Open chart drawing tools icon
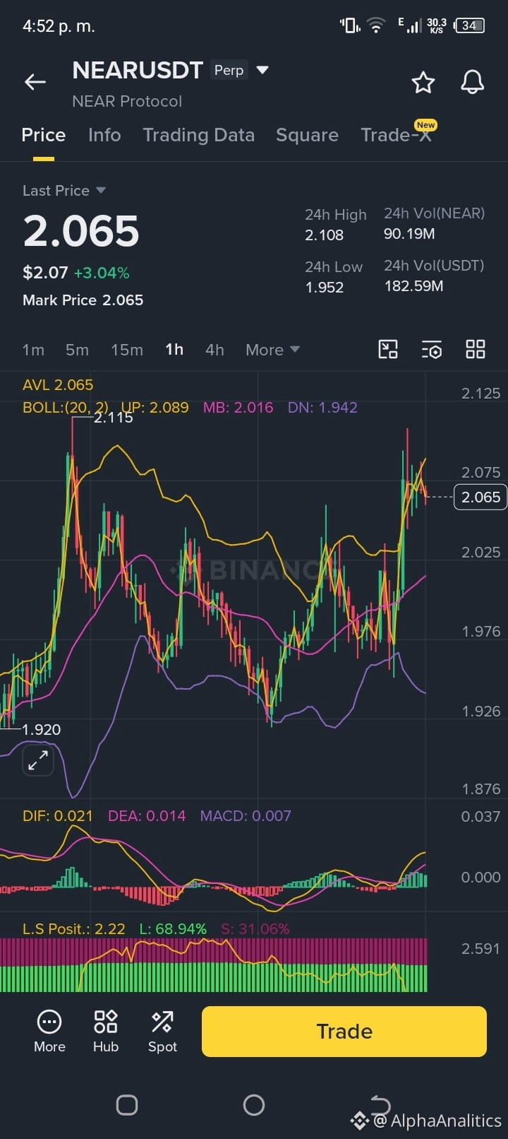Image resolution: width=508 pixels, height=1139 pixels. (x=388, y=349)
